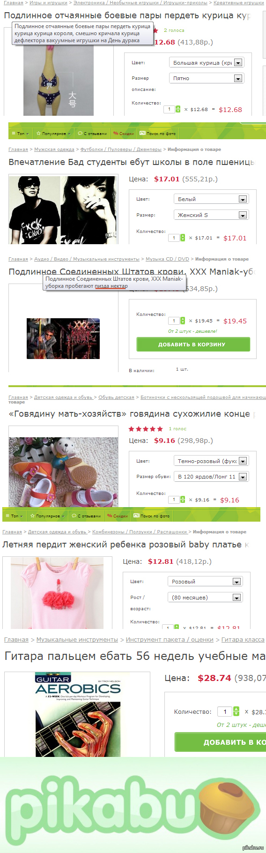
Task: Click ДОБАВИТЬ В КОРЗИНУ below the $19.45 total
Action: (193, 344)
